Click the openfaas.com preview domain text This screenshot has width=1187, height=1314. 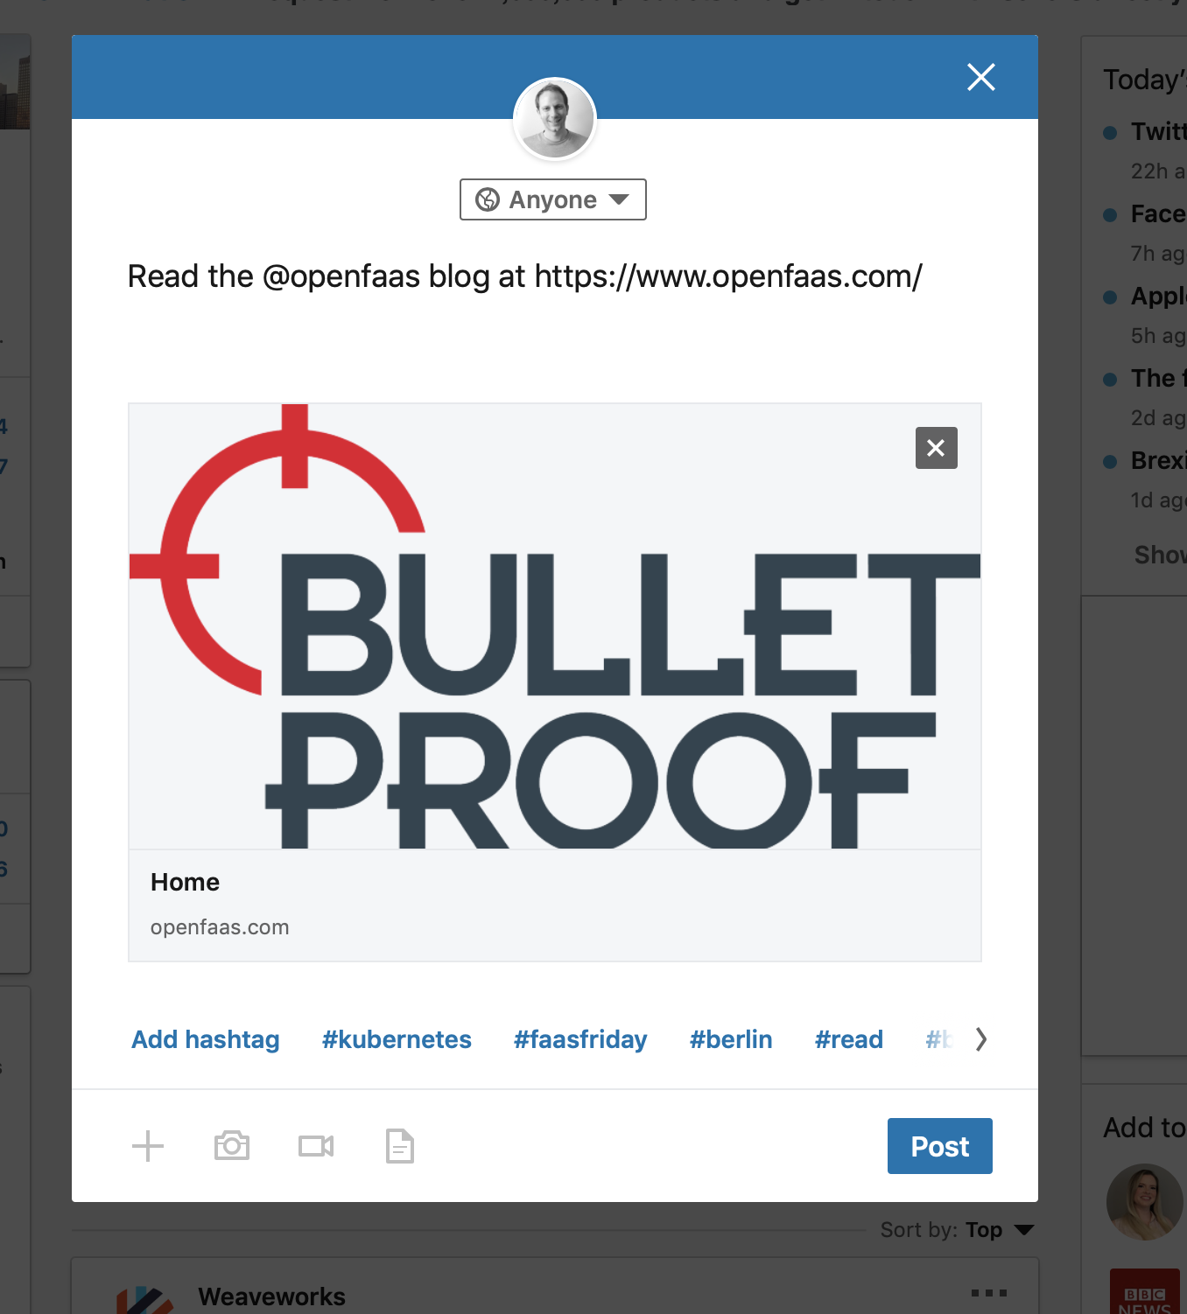(x=220, y=927)
